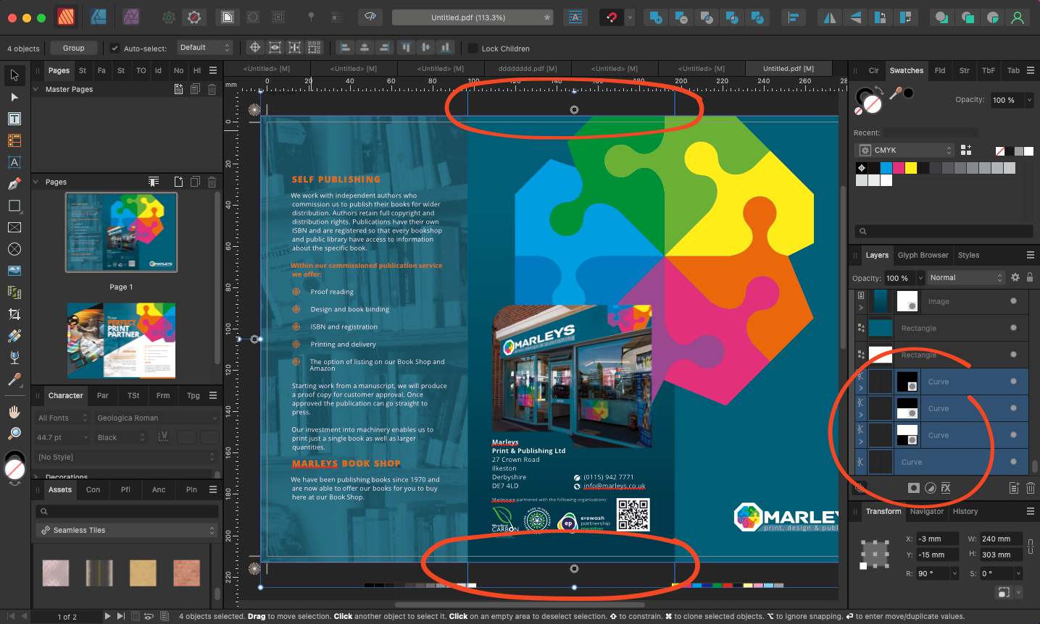Open the Auto-select Default dropdown

[x=204, y=48]
